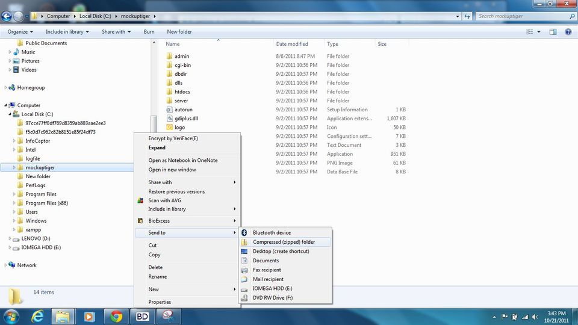Image resolution: width=578 pixels, height=325 pixels.
Task: Open the Windows Start button
Action: (x=11, y=317)
